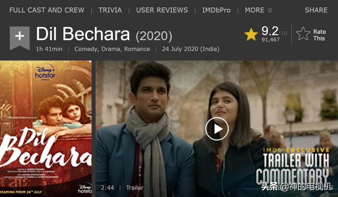
Task: Click the Disney+ Hotstar logo on poster
Action: [x=45, y=72]
